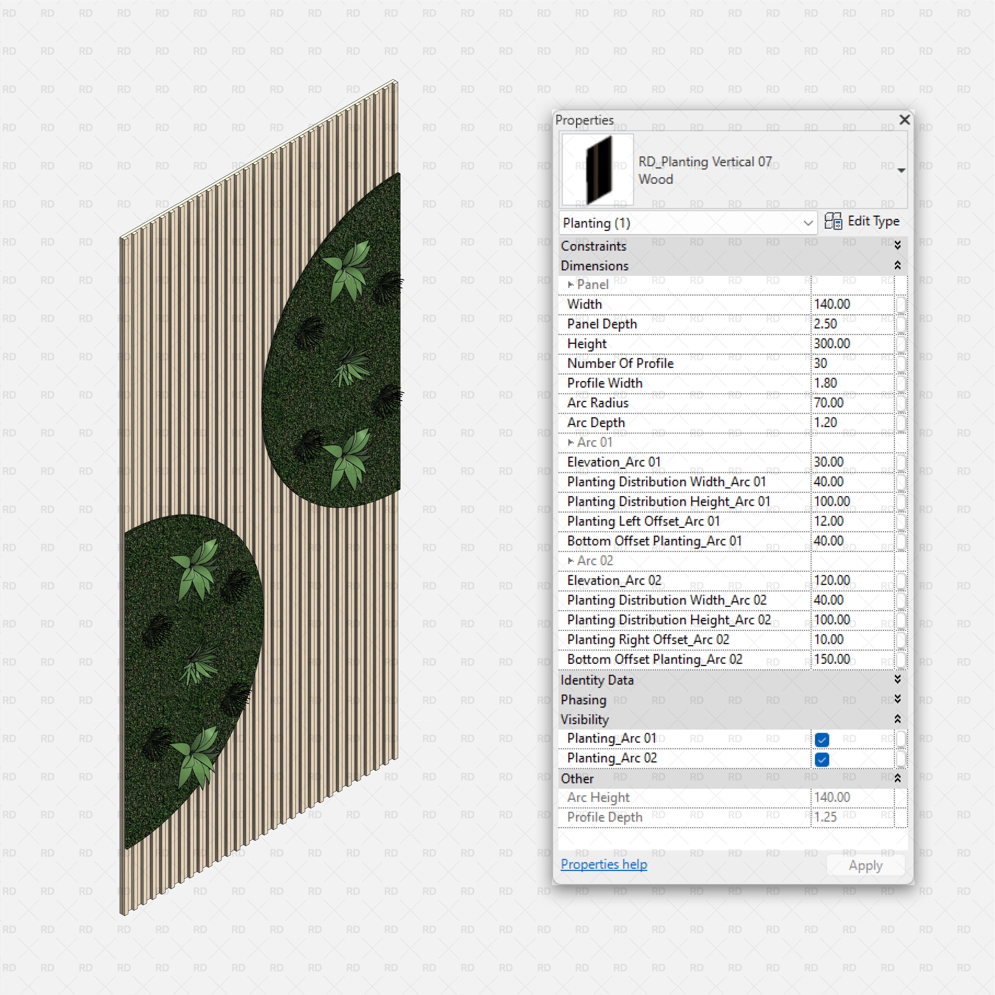Screen dimensions: 995x995
Task: Collapse the Visibility section chevron
Action: pos(897,719)
